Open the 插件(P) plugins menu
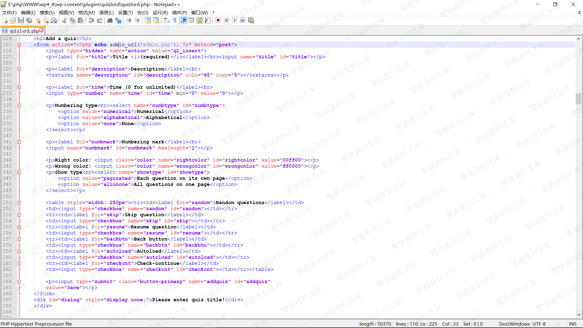583x328 pixels. pyautogui.click(x=179, y=12)
